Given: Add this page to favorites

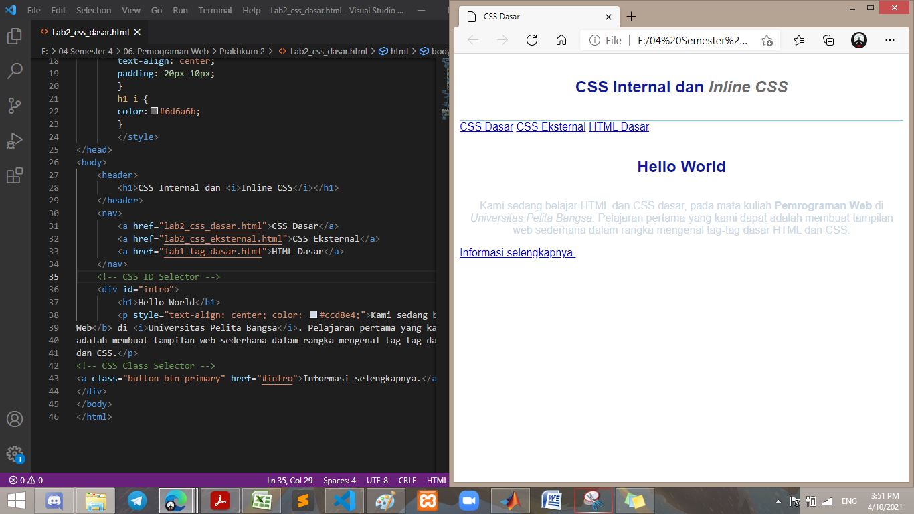Looking at the screenshot, I should click(x=767, y=40).
